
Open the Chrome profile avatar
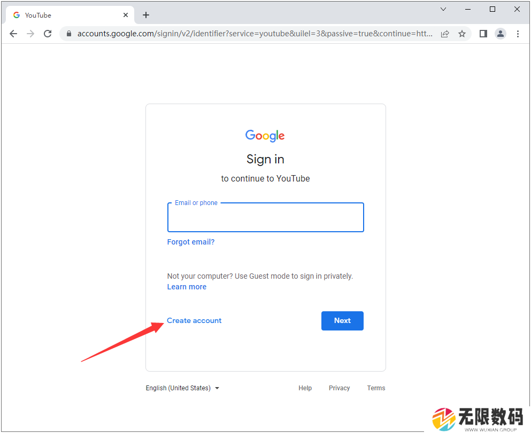(500, 34)
